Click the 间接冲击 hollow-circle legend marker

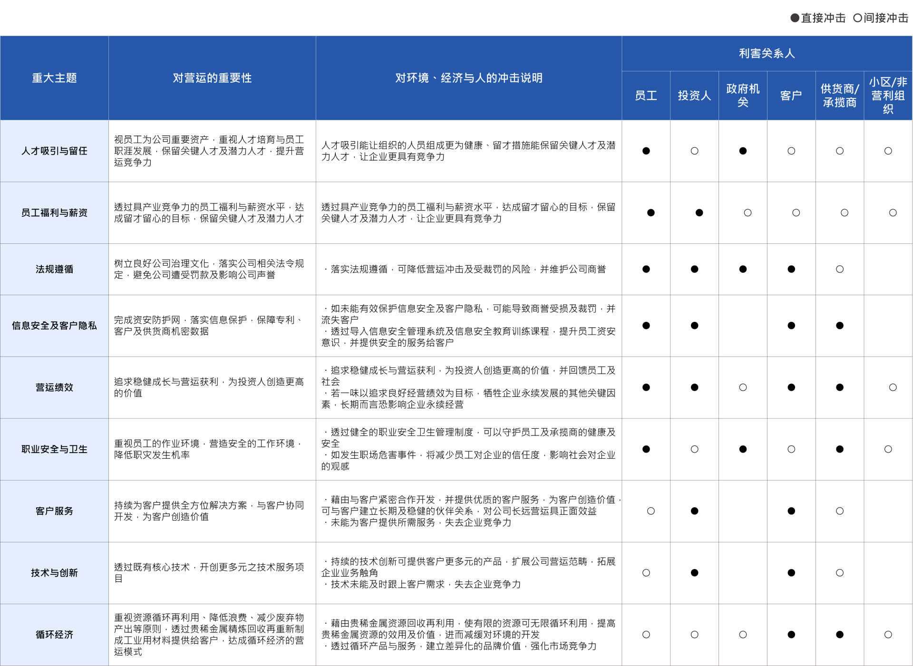tap(857, 18)
